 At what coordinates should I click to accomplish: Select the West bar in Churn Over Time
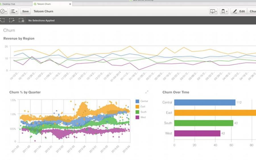pyautogui.click(x=197, y=133)
